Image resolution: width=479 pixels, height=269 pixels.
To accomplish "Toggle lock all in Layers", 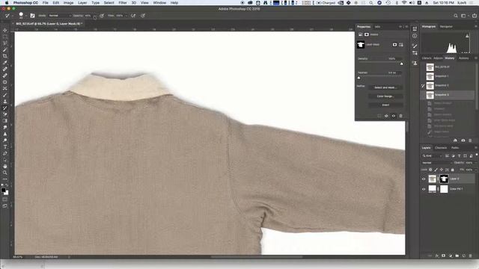I will [453, 170].
